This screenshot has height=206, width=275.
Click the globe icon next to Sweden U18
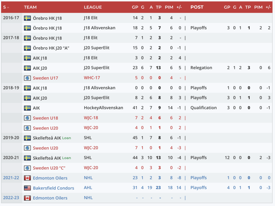click(x=27, y=118)
